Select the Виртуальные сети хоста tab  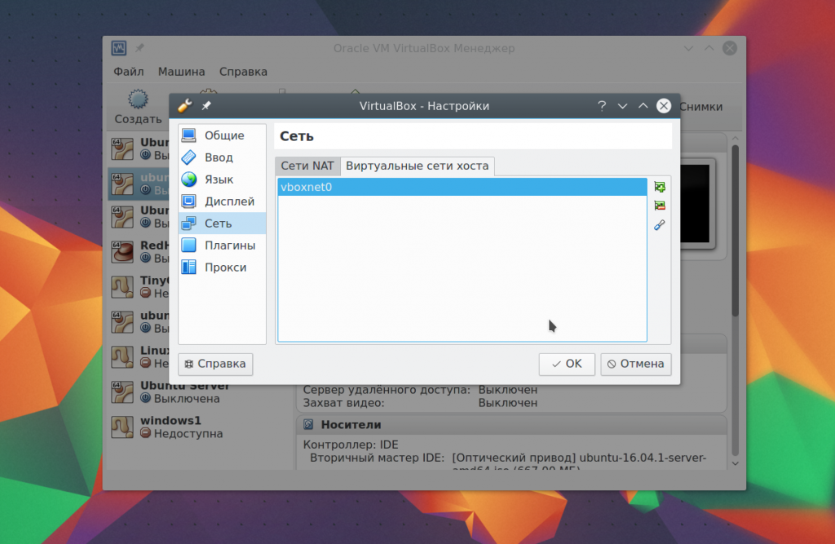(x=417, y=166)
